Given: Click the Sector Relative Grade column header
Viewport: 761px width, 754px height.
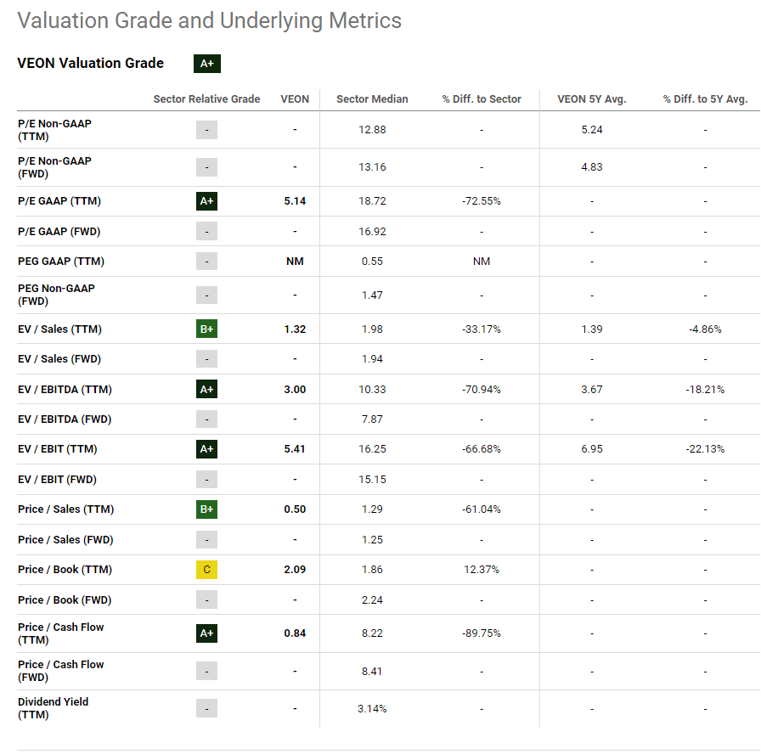Looking at the screenshot, I should (x=206, y=99).
